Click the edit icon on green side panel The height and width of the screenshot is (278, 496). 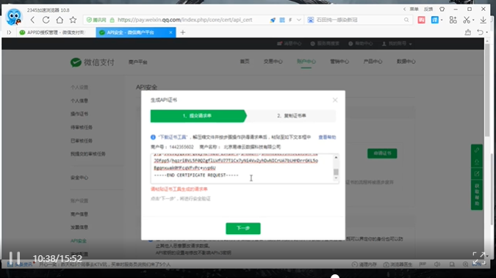click(x=477, y=174)
